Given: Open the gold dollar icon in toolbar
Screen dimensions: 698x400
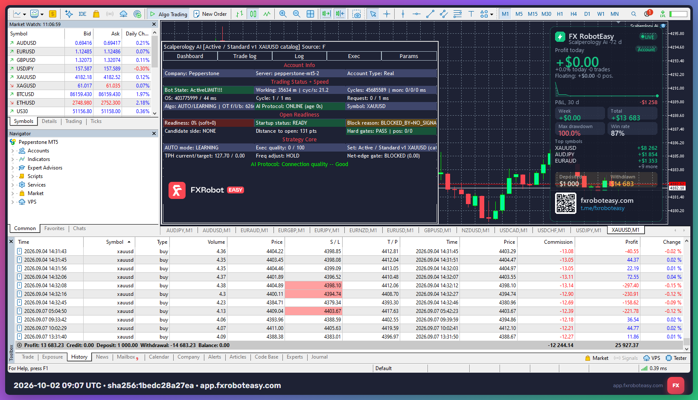Looking at the screenshot, I should [x=52, y=14].
